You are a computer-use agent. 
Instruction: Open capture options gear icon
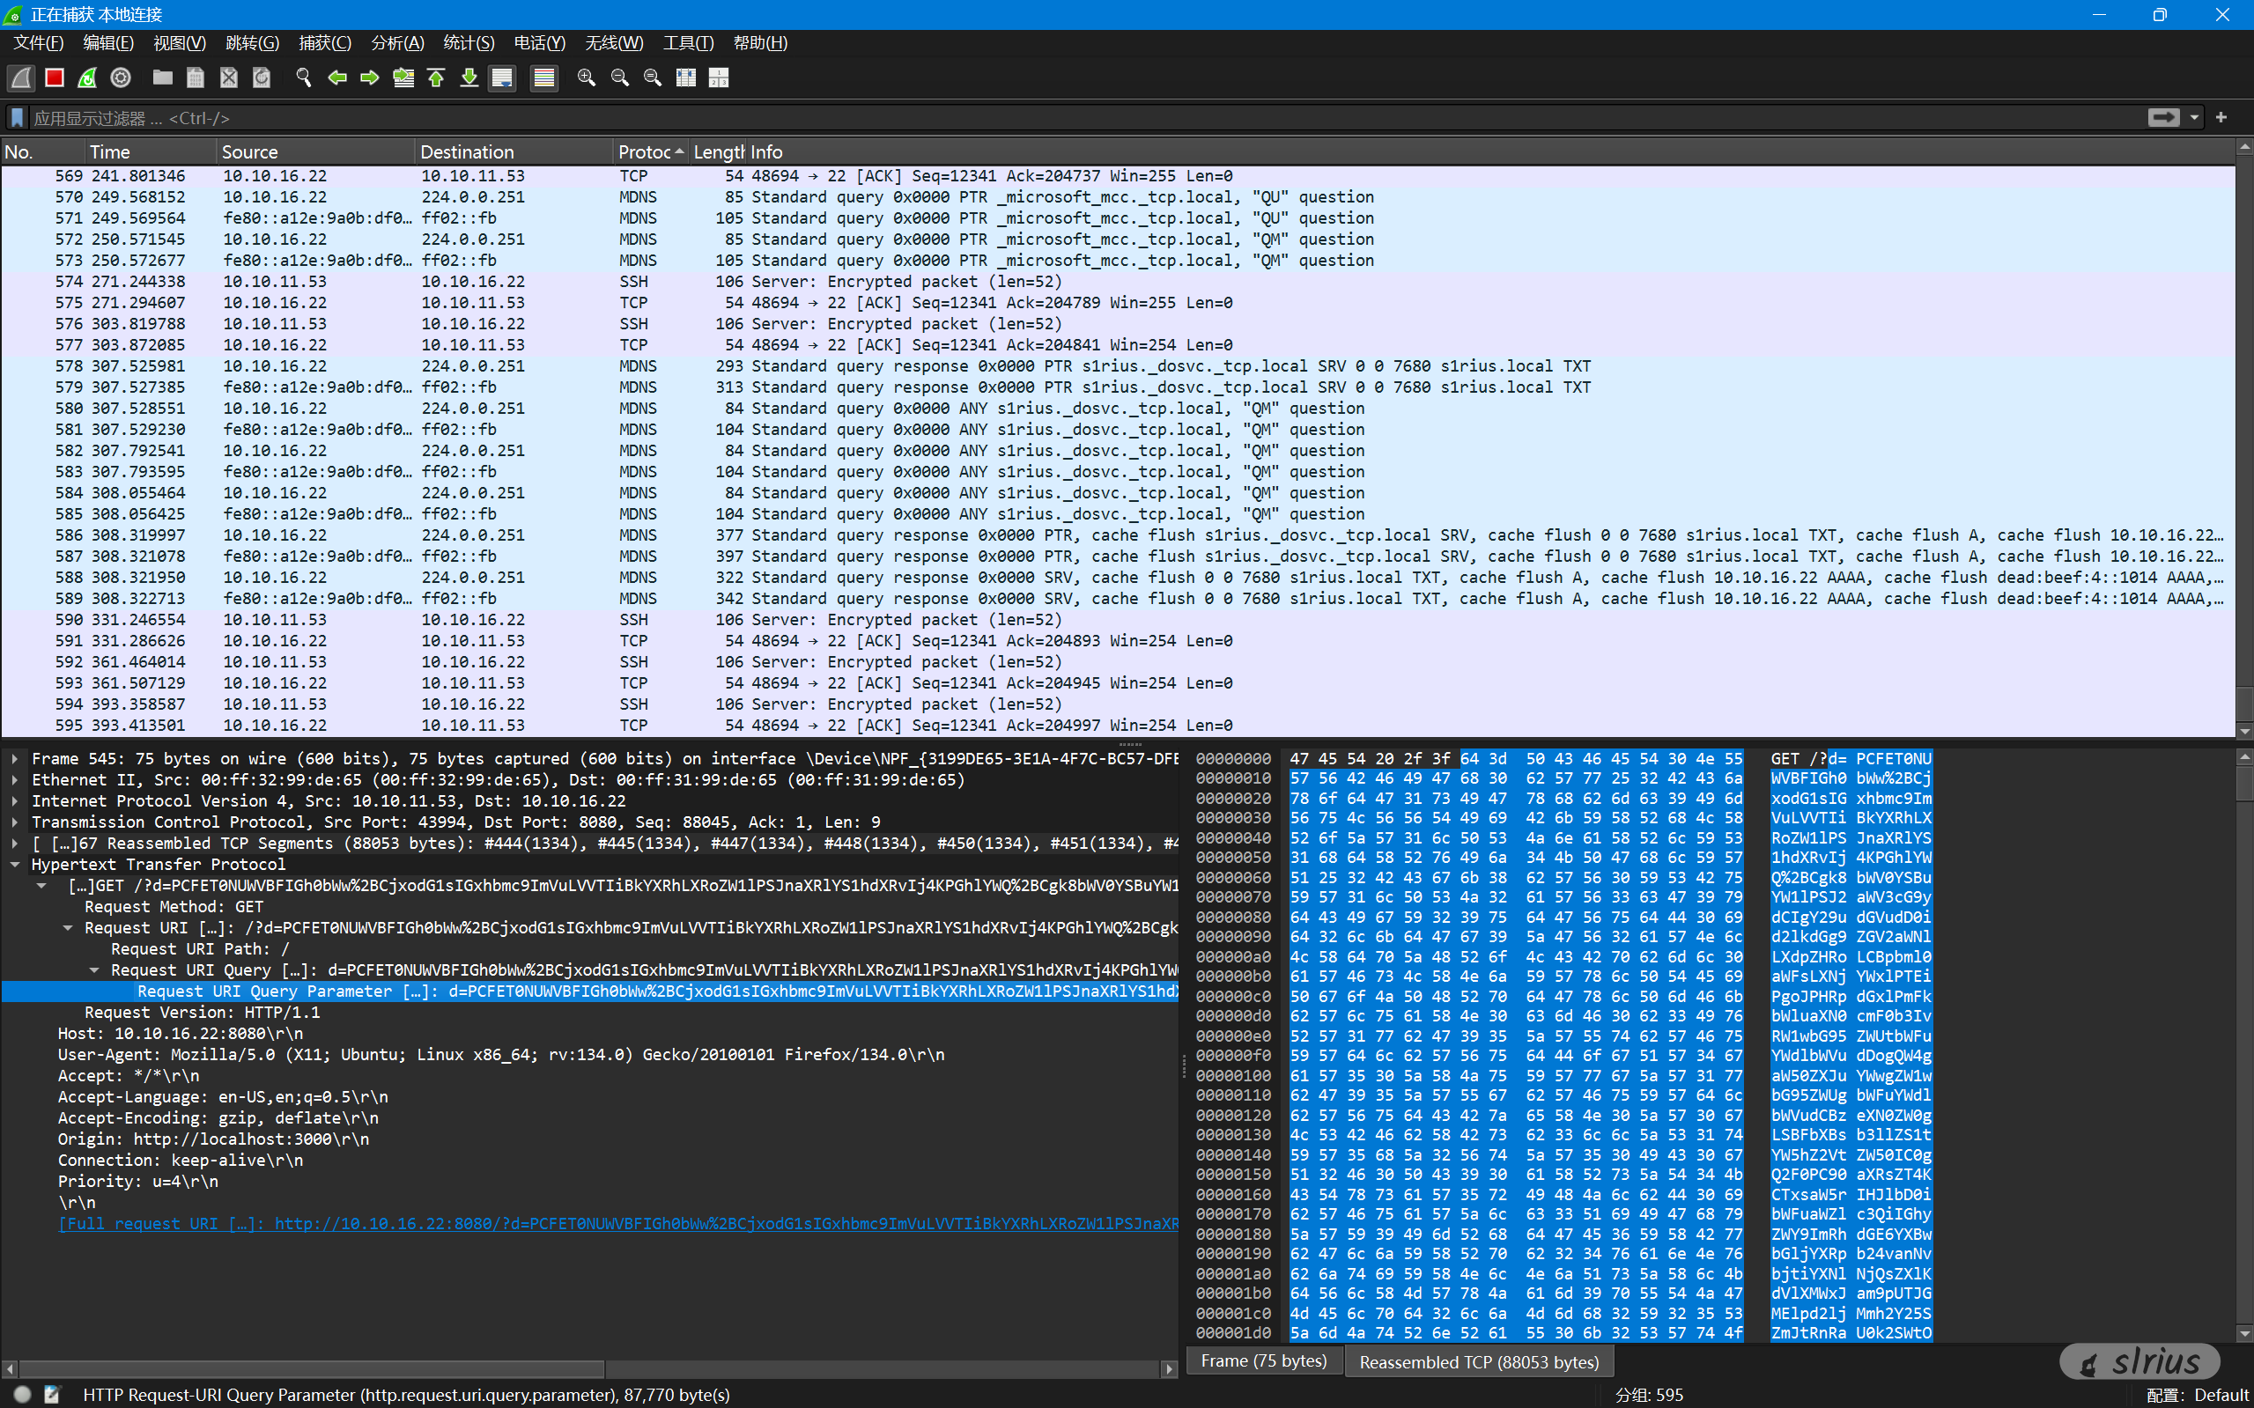(120, 78)
